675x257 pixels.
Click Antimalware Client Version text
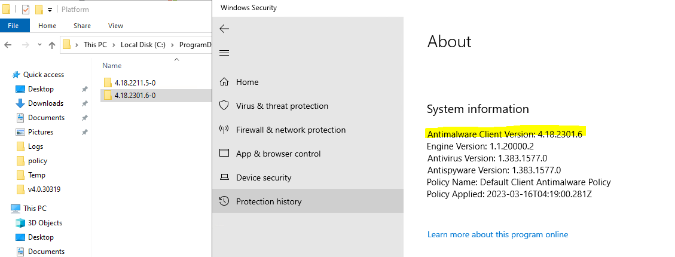coord(505,134)
